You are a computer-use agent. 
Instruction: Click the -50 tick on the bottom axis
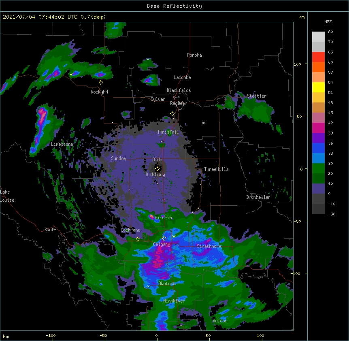tap(103, 335)
